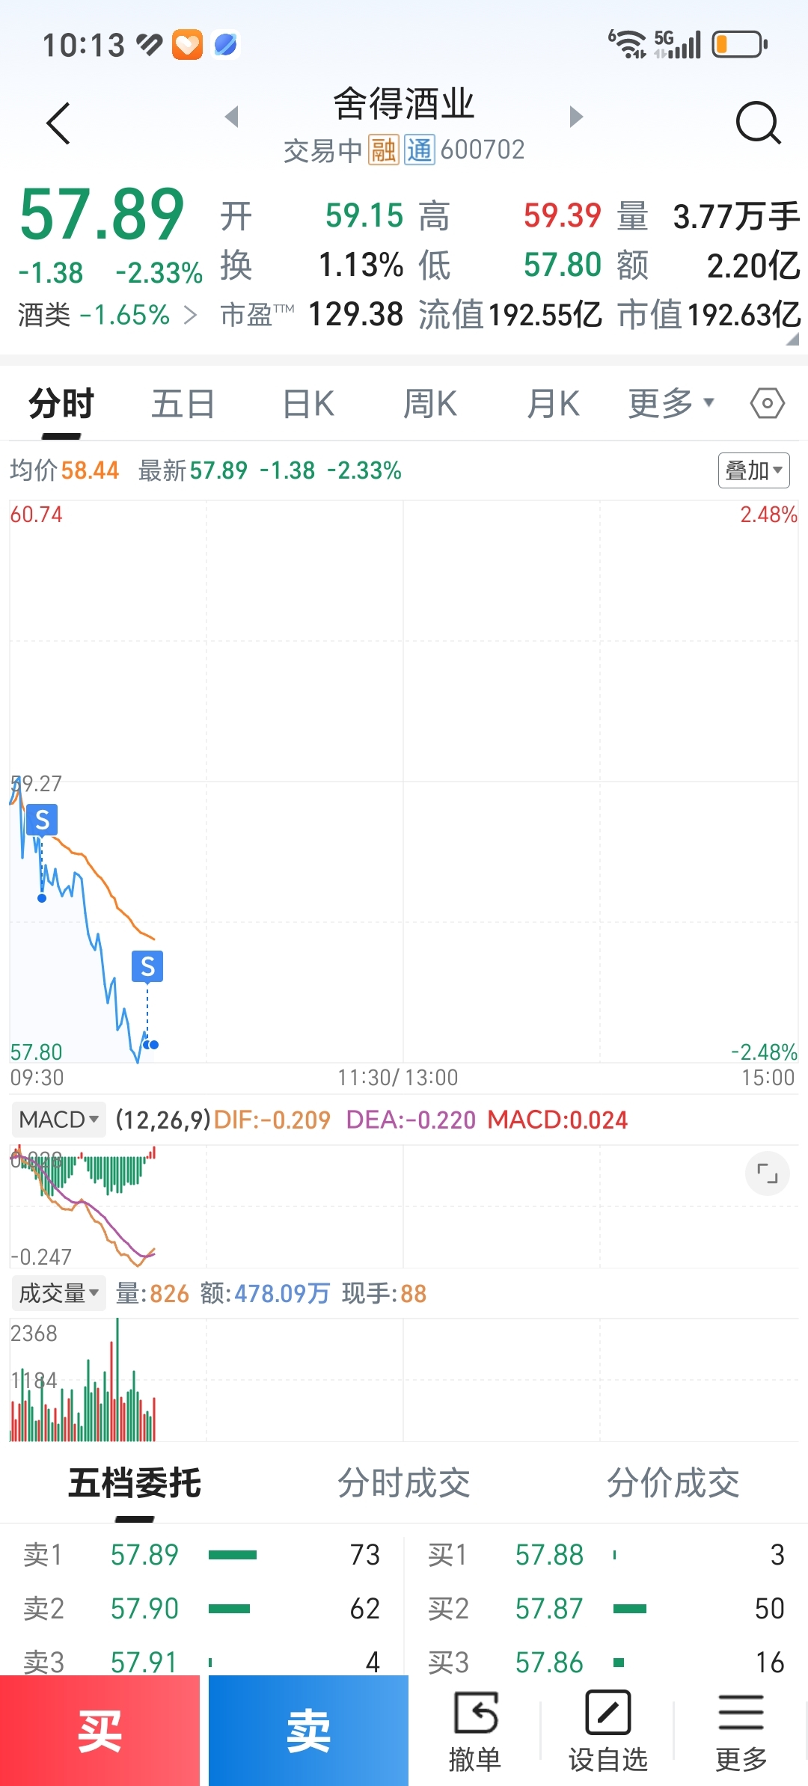
Task: Go to next stock with right triangle
Action: coord(575,117)
